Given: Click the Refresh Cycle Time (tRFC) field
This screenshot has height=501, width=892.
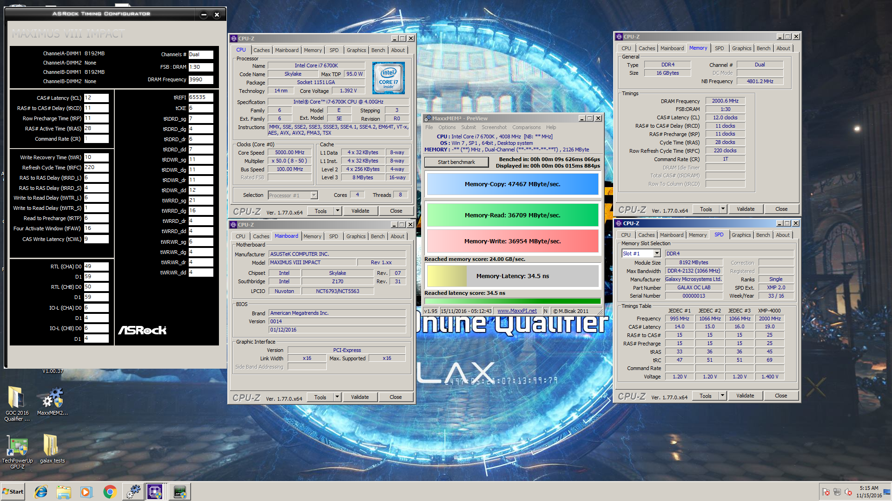Looking at the screenshot, I should (x=96, y=168).
